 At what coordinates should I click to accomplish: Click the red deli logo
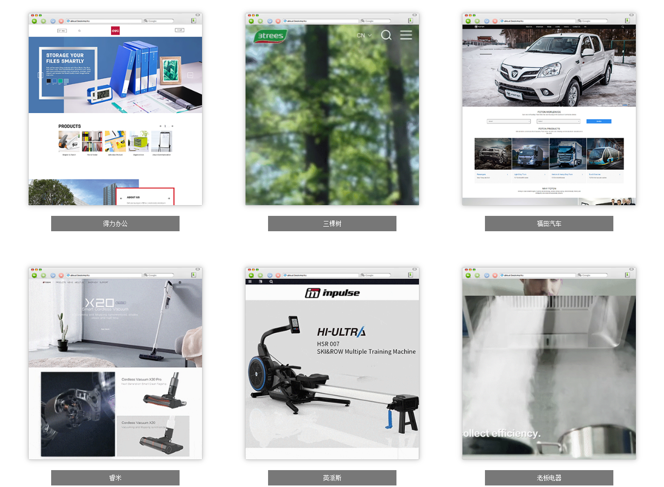coord(115,31)
